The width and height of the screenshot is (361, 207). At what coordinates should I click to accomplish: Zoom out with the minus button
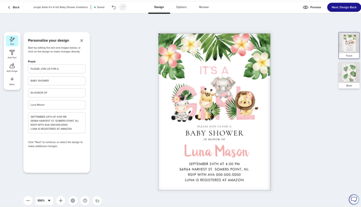pos(28,200)
